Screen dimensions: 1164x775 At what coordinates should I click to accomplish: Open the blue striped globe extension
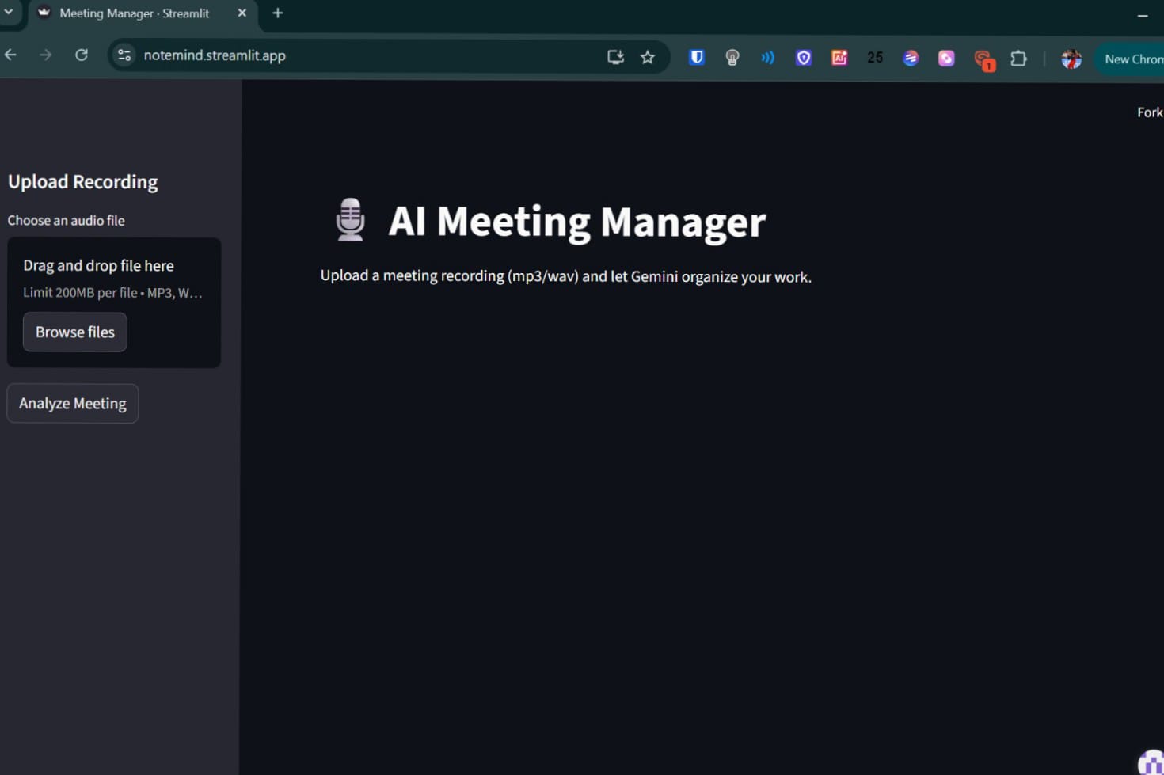911,58
